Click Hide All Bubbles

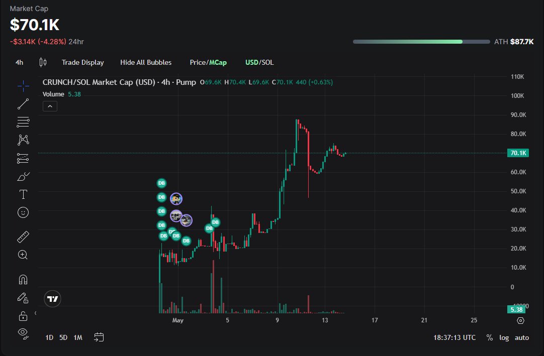click(146, 62)
